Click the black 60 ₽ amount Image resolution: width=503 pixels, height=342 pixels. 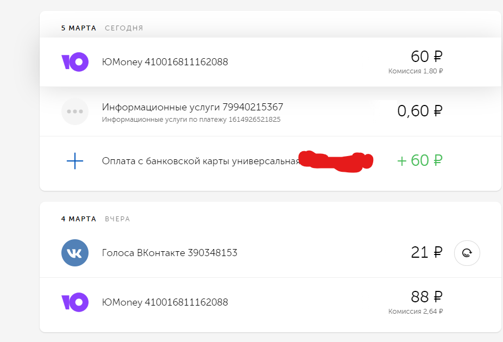426,57
